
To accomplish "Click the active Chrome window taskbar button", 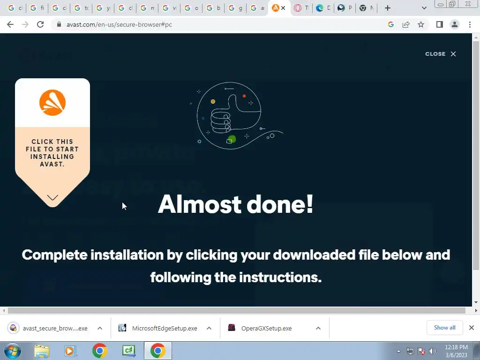I will pos(158,351).
